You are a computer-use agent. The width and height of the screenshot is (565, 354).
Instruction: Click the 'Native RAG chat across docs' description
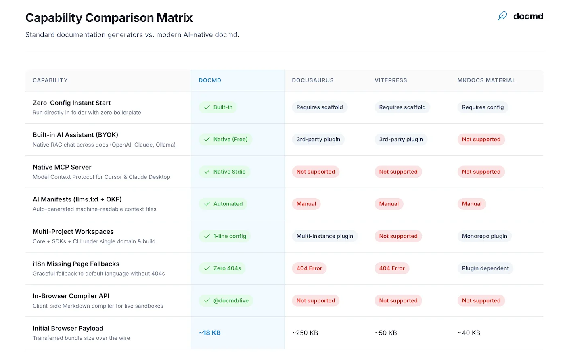[104, 145]
